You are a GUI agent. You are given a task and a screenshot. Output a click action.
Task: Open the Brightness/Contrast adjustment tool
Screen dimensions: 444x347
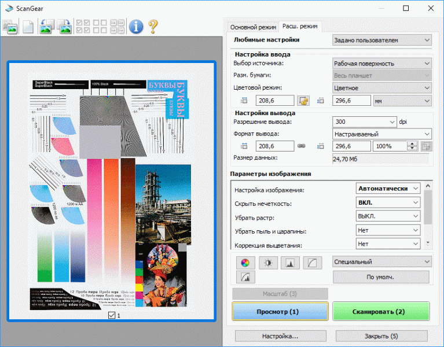(x=267, y=262)
